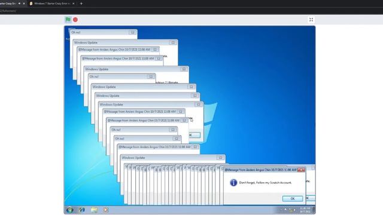This screenshot has height=215, width=383.
Task: Close the front message dialog with red X
Action: point(301,170)
